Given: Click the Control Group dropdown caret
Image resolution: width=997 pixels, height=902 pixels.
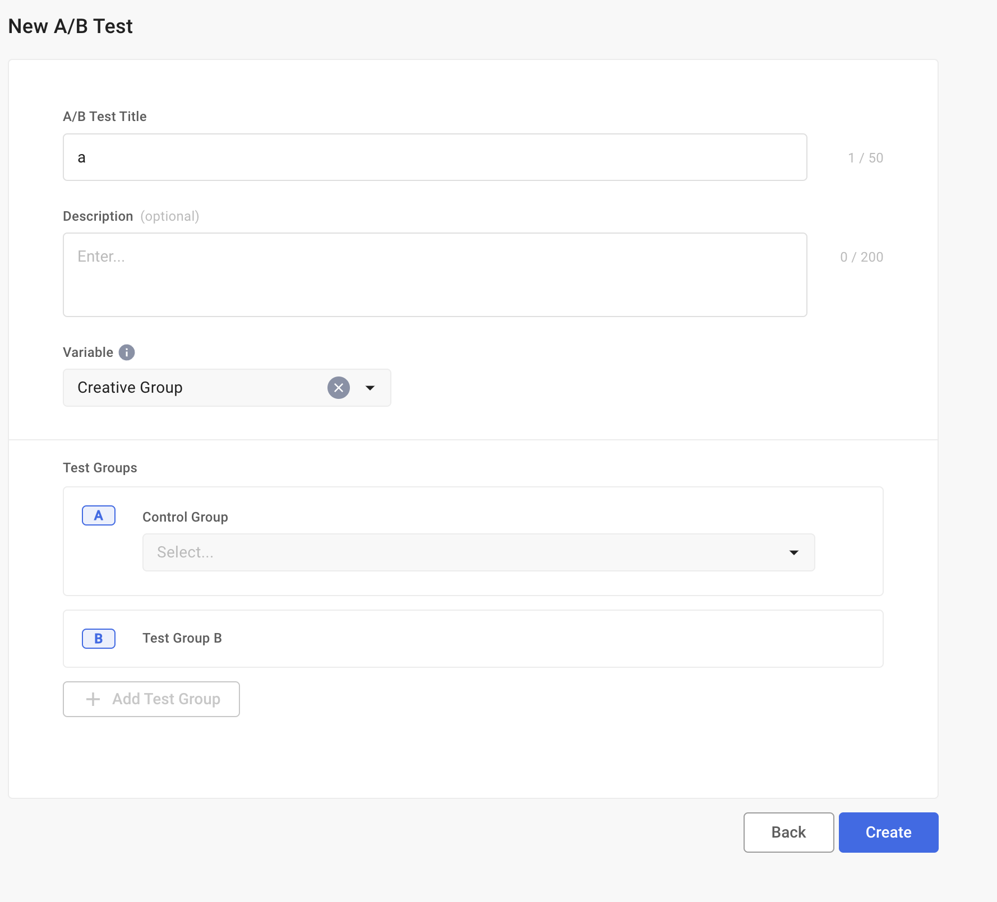Looking at the screenshot, I should pos(794,552).
